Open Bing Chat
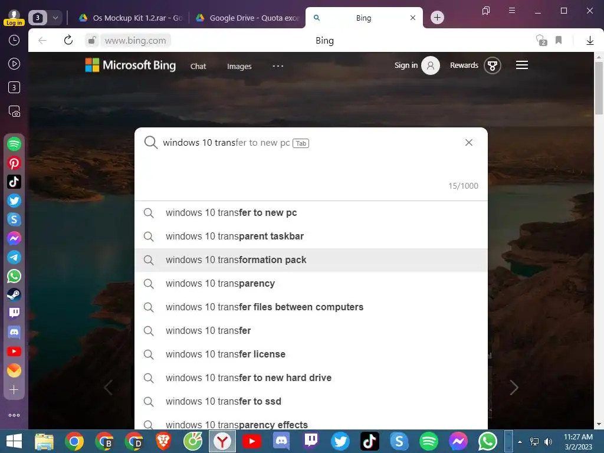The width and height of the screenshot is (604, 453). tap(198, 66)
